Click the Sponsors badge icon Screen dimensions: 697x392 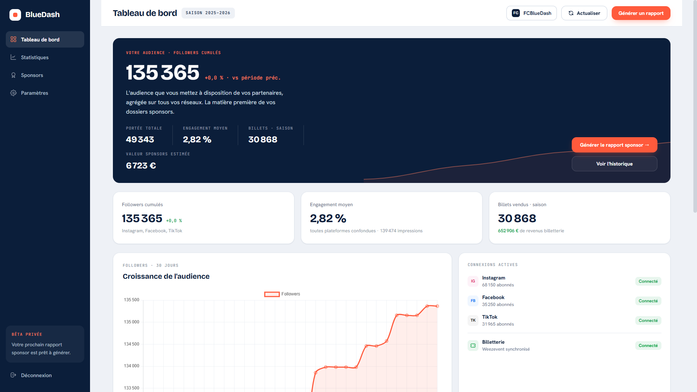tap(13, 75)
